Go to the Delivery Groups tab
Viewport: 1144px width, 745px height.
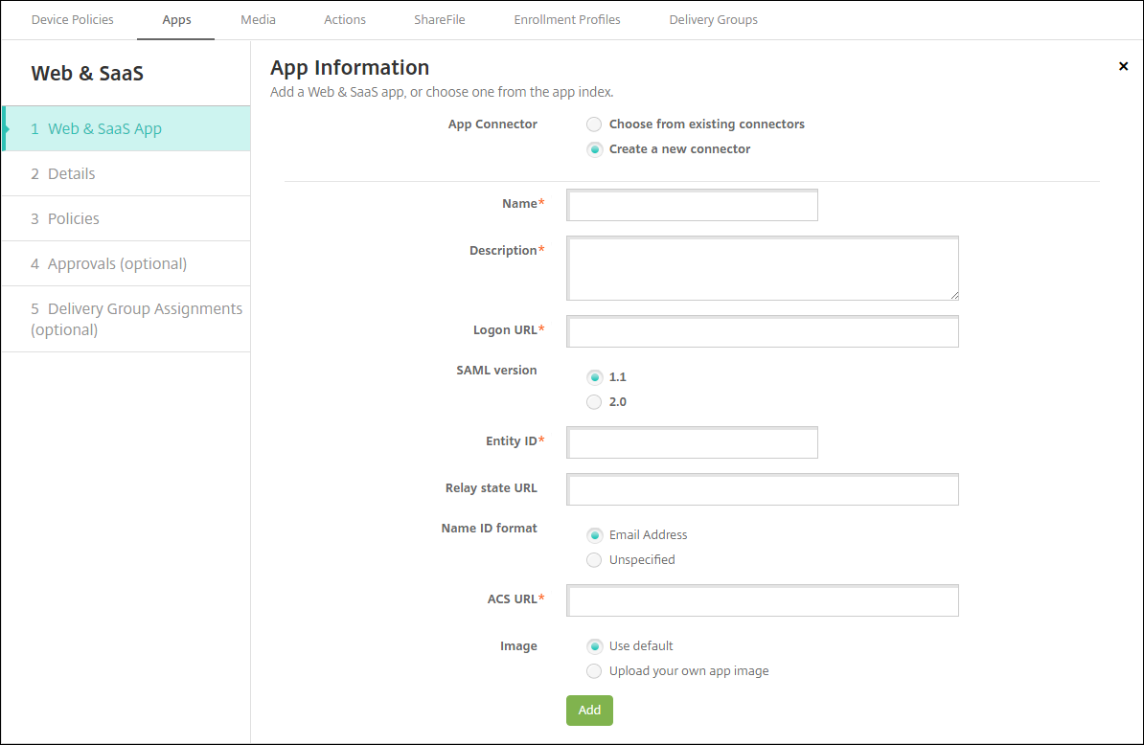tap(713, 19)
